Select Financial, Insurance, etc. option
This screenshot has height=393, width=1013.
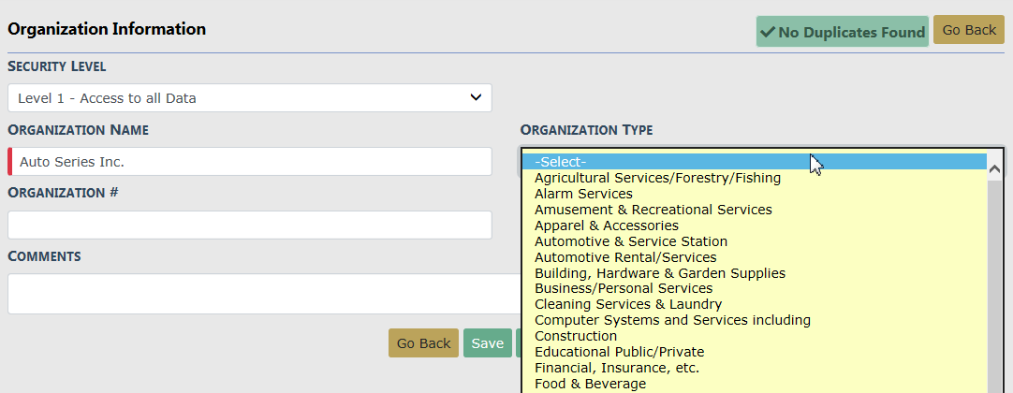616,368
